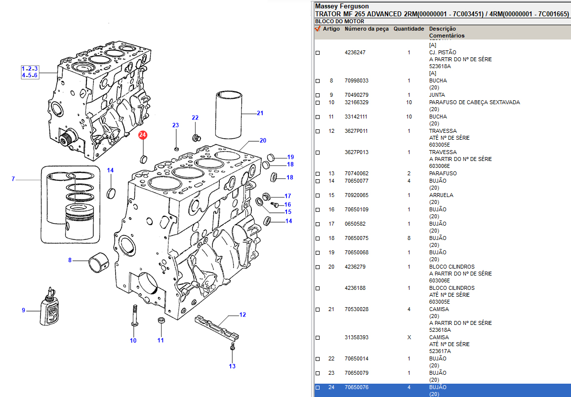Viewport: 571px width, 397px height.
Task: Open callout link 1-2-3 4-5-6
Action: (30, 72)
